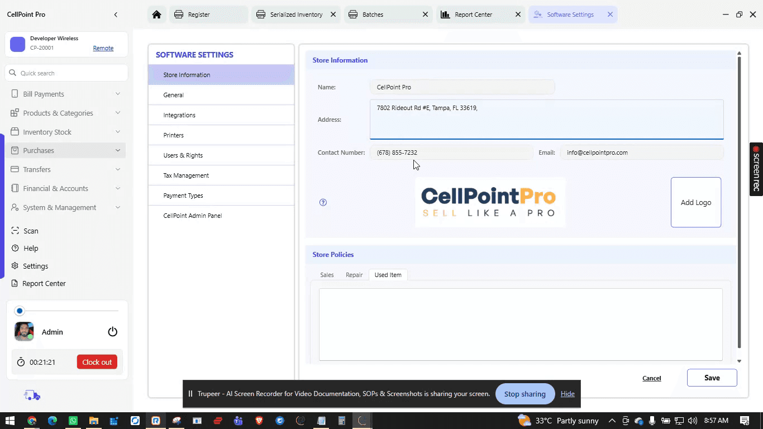This screenshot has width=763, height=429.
Task: Open the Home tab icon
Action: pyautogui.click(x=157, y=15)
